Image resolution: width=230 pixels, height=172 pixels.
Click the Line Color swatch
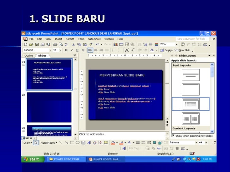(121, 143)
